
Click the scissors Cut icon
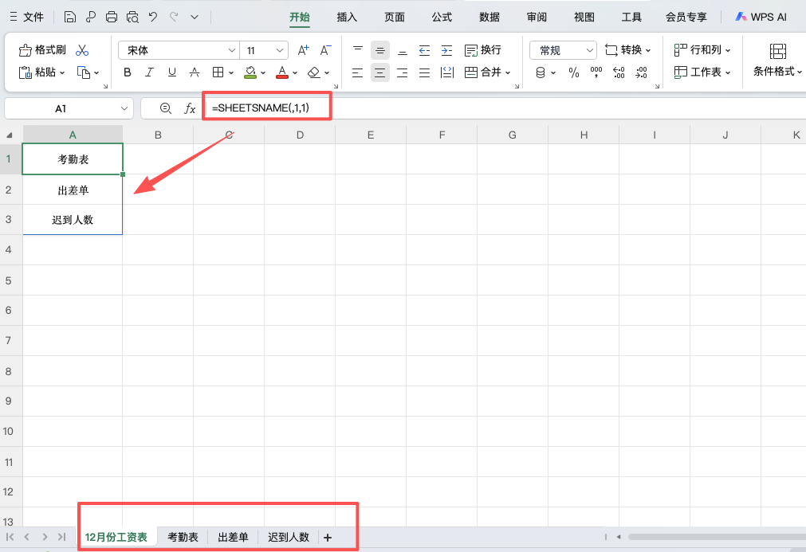[82, 50]
